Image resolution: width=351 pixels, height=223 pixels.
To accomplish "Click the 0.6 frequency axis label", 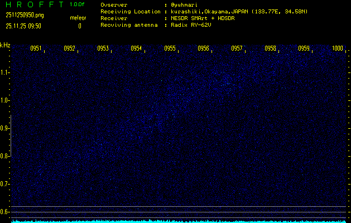I will tap(5, 212).
